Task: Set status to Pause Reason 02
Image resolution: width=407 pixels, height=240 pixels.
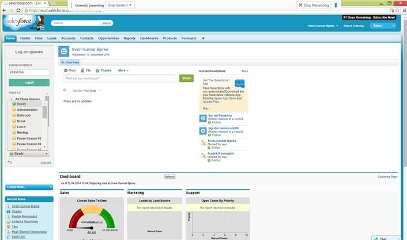Action: [29, 144]
